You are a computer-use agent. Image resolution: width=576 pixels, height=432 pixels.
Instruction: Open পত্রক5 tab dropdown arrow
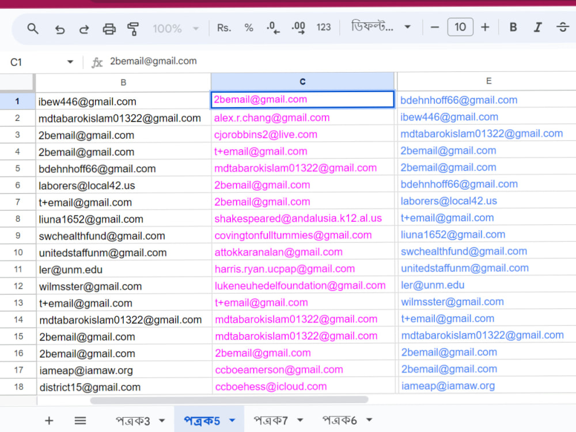[232, 420]
